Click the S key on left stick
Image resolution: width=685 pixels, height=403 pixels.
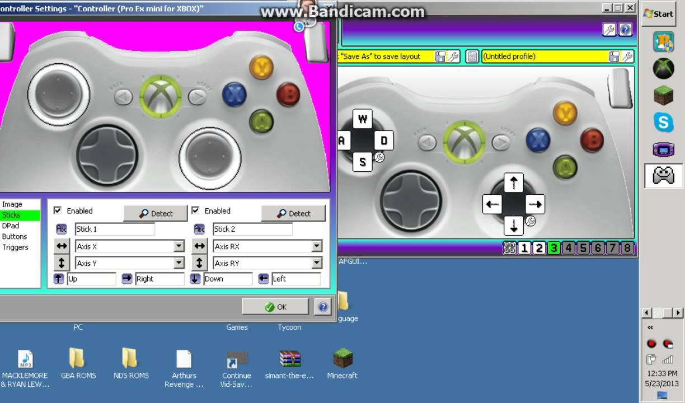[363, 162]
